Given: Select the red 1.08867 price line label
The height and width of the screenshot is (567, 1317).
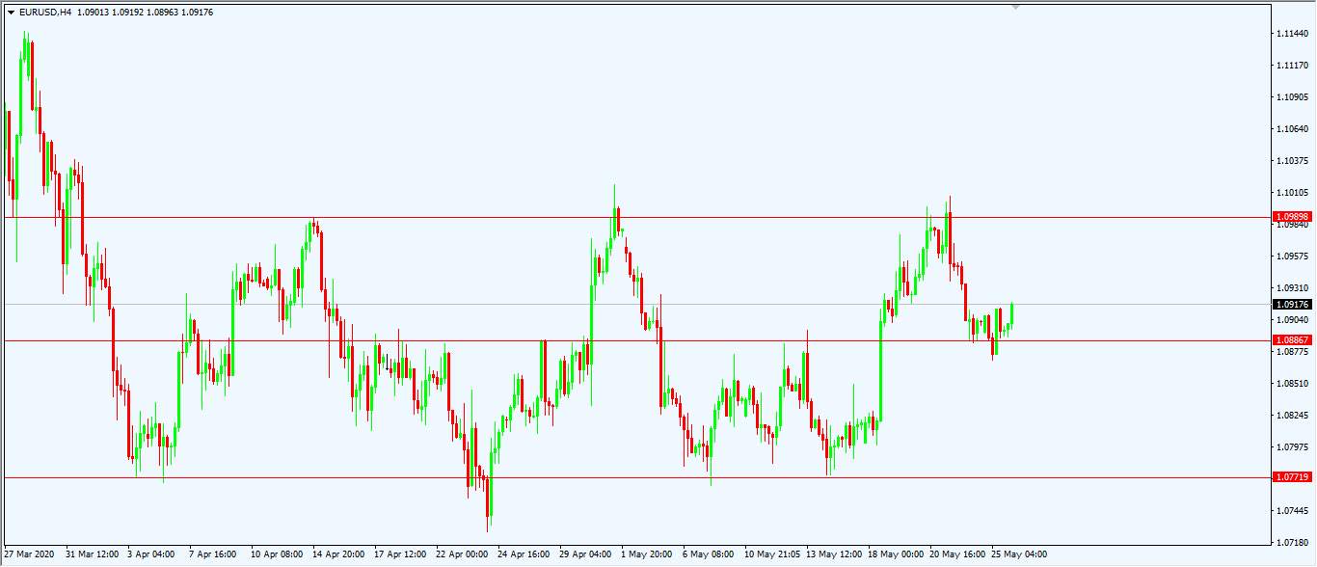Looking at the screenshot, I should [x=1293, y=340].
